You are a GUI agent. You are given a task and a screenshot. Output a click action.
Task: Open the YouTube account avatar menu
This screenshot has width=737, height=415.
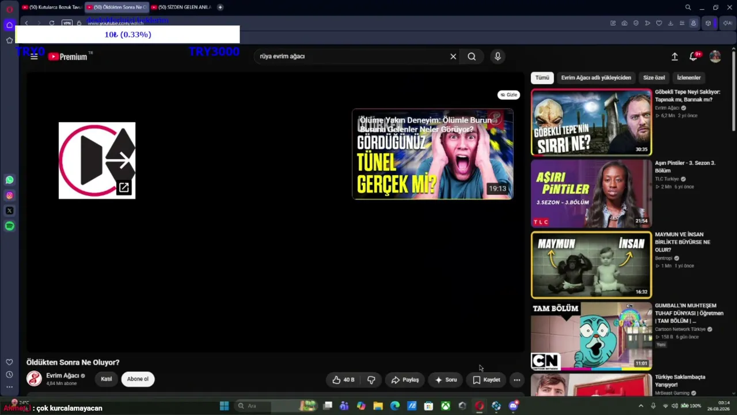(715, 56)
